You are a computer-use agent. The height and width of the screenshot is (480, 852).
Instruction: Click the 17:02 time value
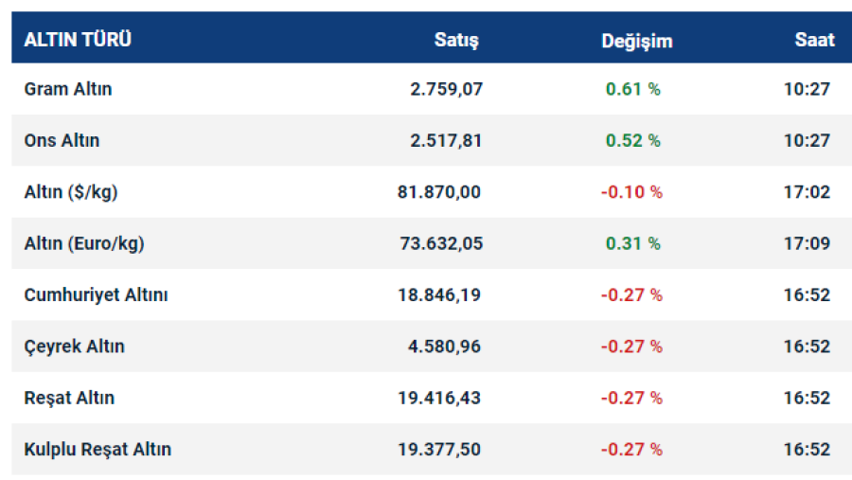point(807,192)
